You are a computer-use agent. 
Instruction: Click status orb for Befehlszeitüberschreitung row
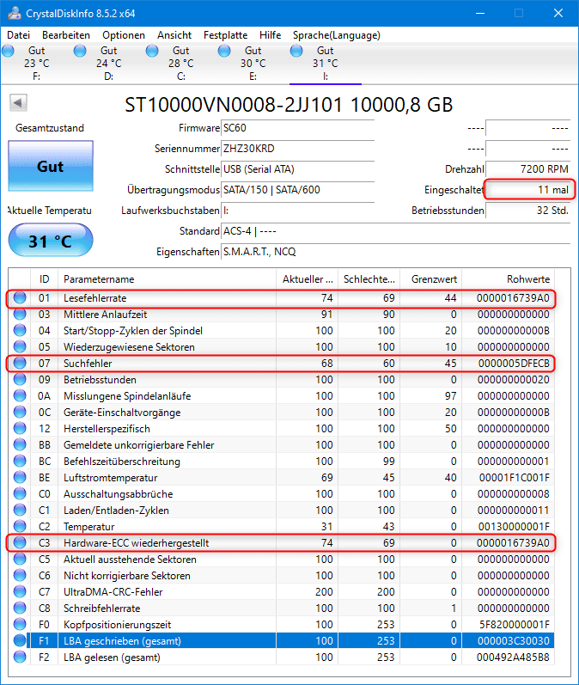(x=20, y=461)
